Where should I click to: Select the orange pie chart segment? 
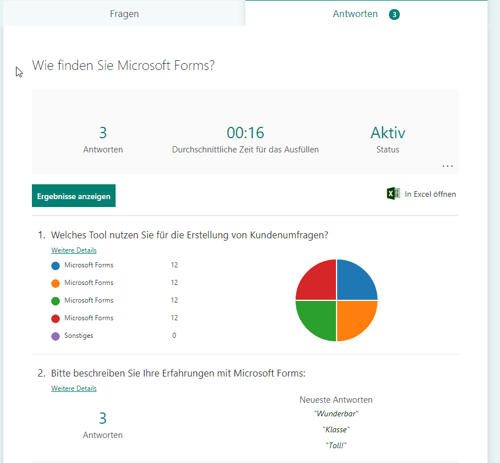click(354, 318)
